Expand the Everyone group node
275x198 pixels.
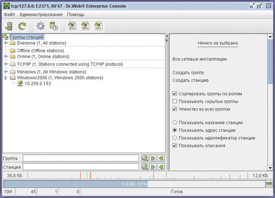coord(6,43)
